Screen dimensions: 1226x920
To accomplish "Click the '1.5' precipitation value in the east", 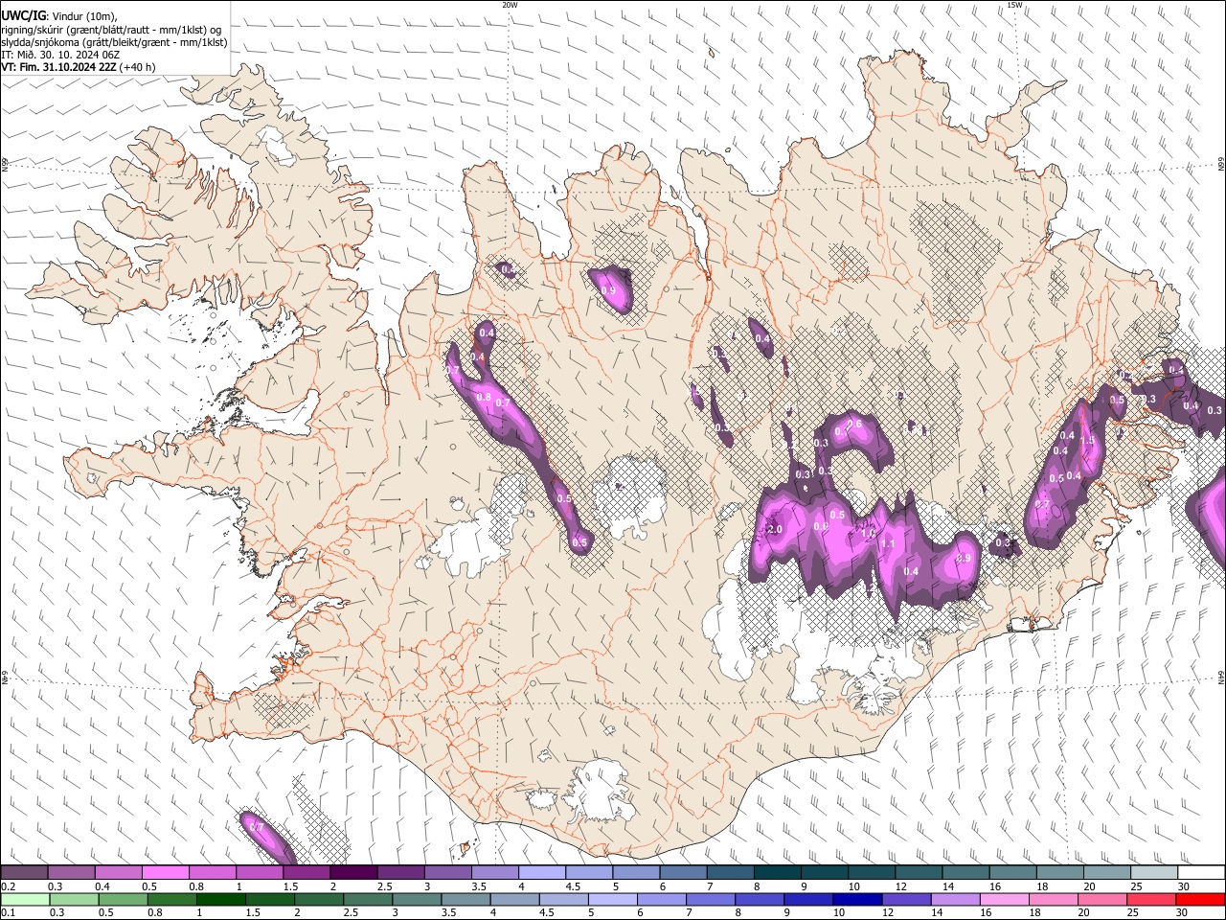I will (1087, 441).
